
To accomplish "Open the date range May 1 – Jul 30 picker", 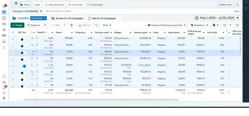I will pos(217,18).
